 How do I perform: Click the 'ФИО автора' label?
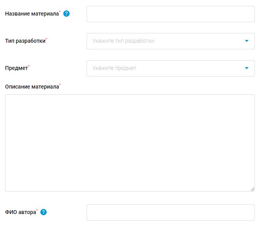coord(20,212)
